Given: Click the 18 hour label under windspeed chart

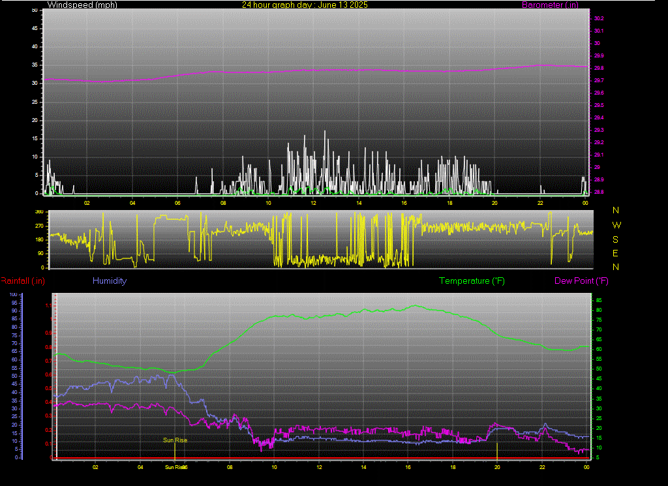Looking at the screenshot, I should point(449,203).
